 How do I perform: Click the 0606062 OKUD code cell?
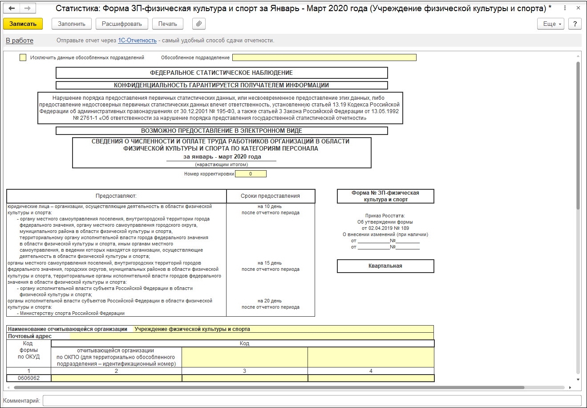tap(29, 378)
